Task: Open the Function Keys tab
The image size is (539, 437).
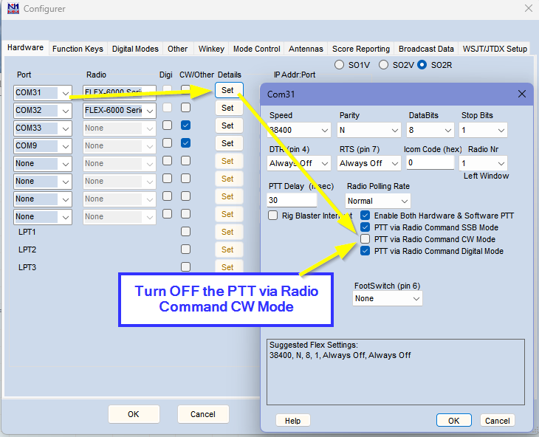Action: 78,49
